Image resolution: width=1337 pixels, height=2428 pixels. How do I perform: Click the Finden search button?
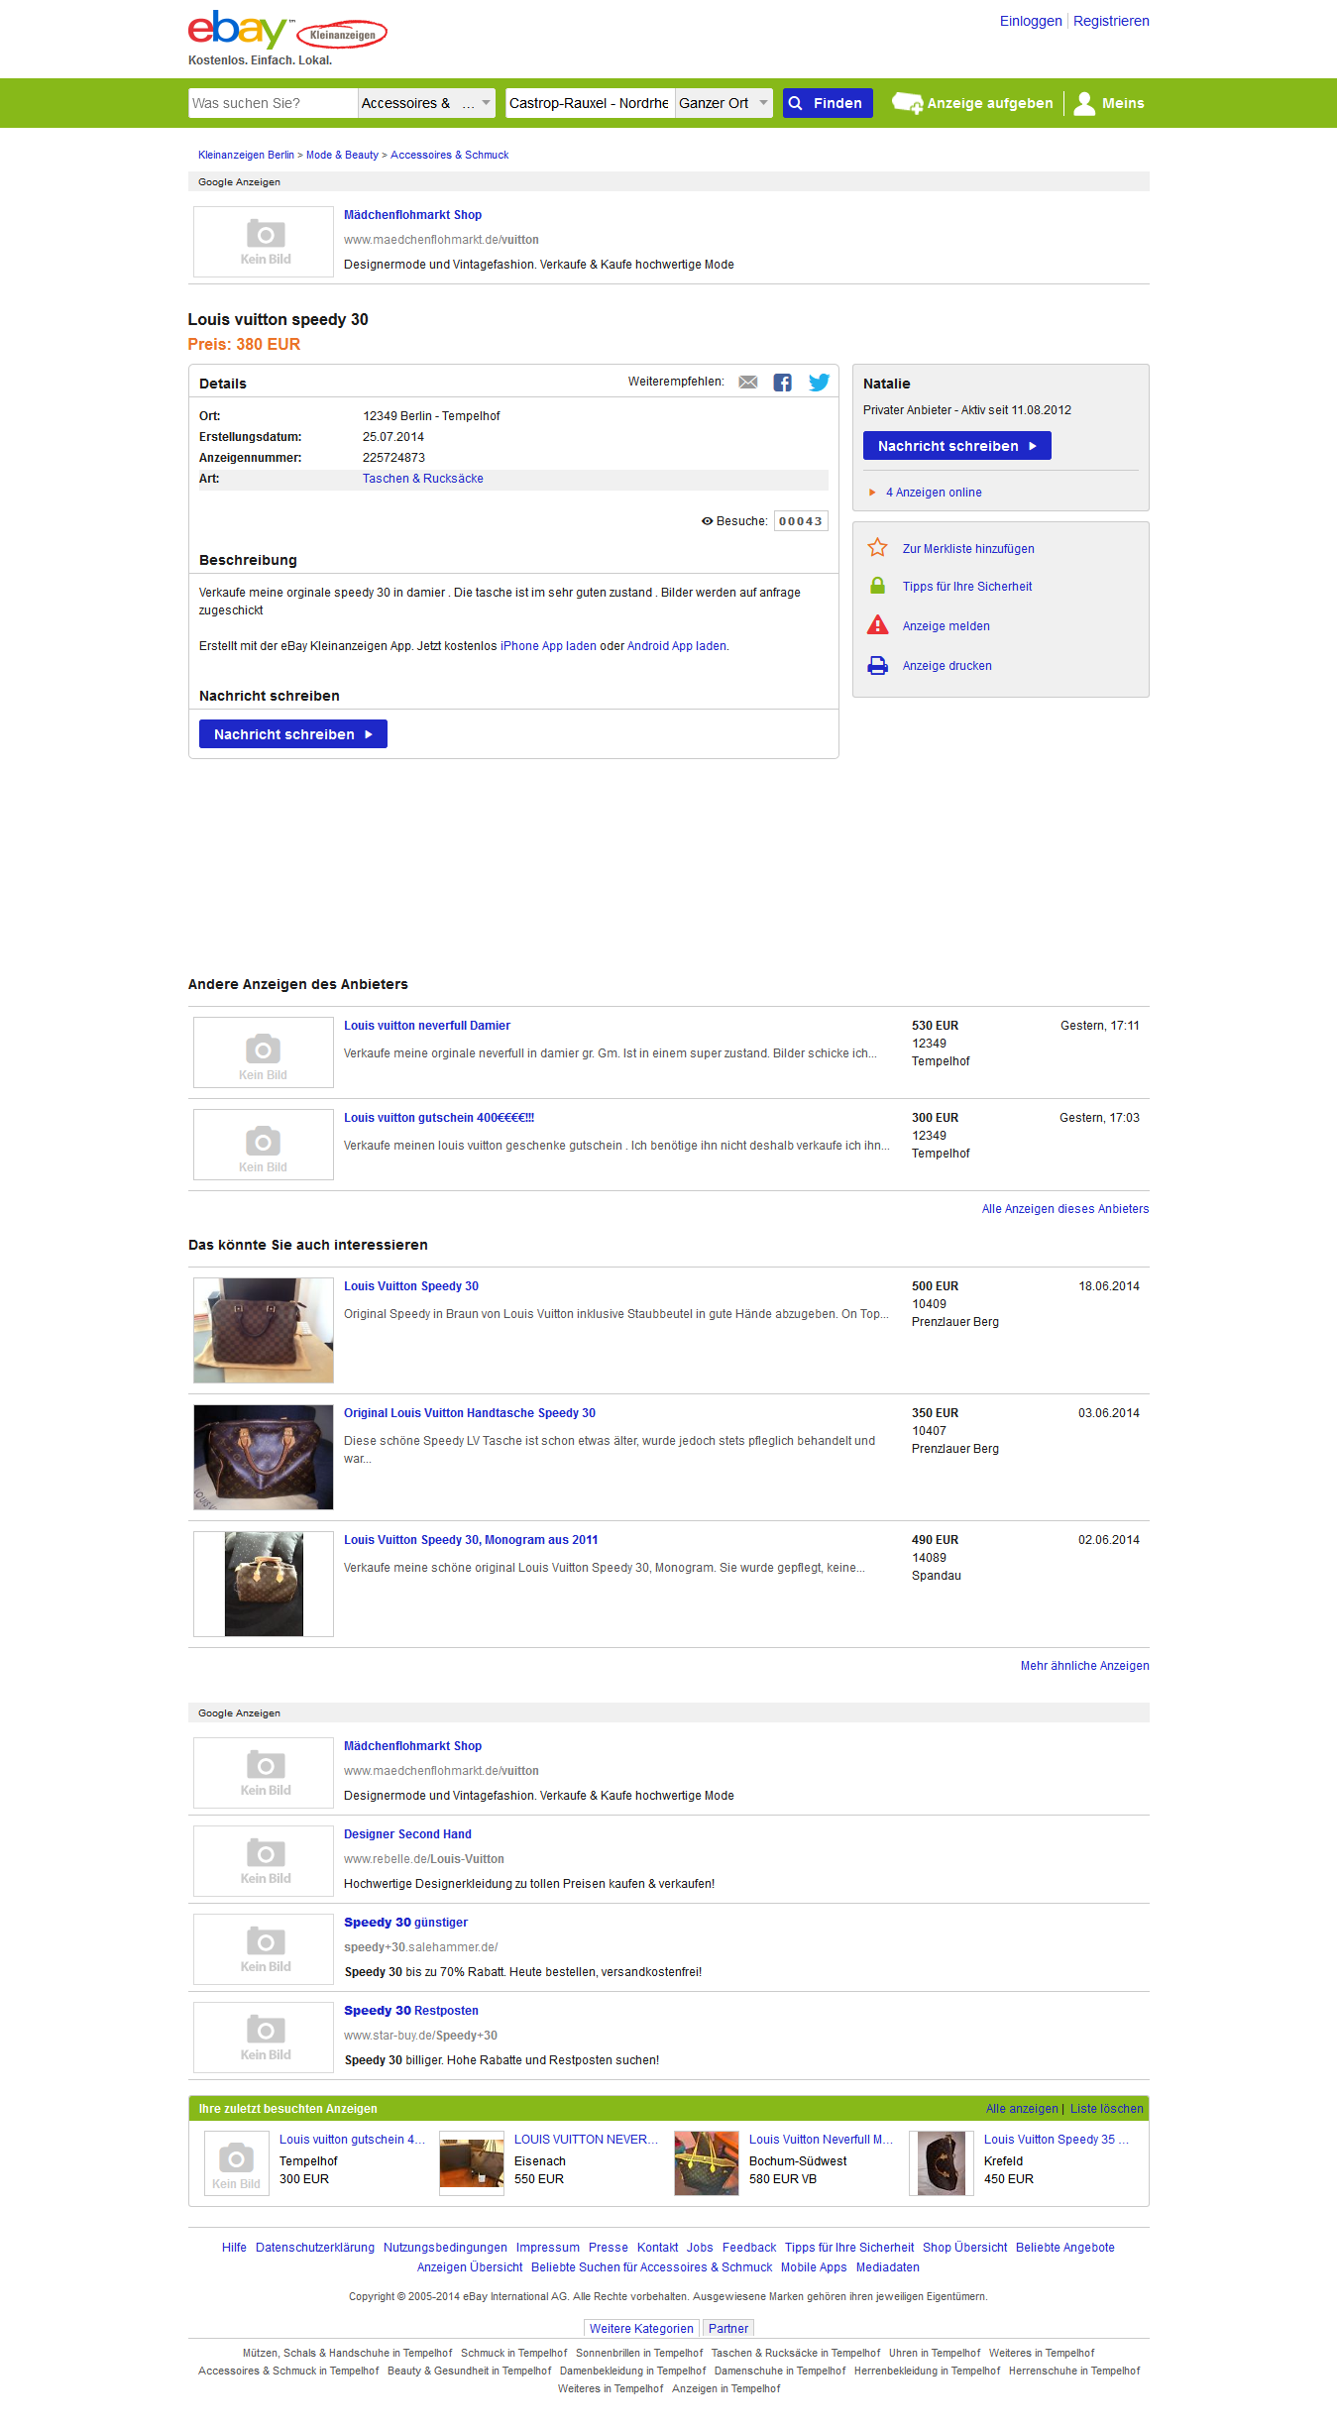coord(828,103)
